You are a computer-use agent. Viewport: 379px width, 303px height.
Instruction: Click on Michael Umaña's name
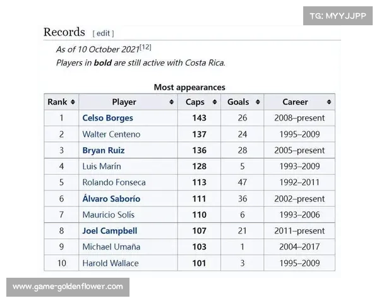(x=111, y=247)
